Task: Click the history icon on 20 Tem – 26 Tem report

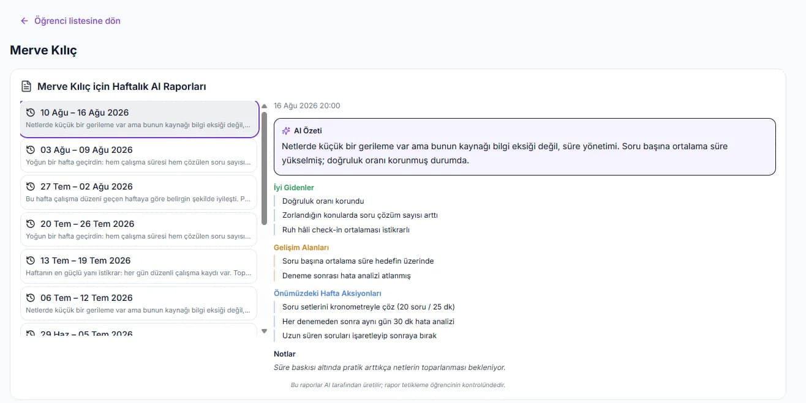Action: click(31, 224)
